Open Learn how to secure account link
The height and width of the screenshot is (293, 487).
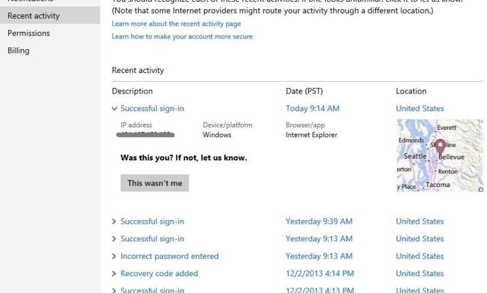tap(182, 37)
